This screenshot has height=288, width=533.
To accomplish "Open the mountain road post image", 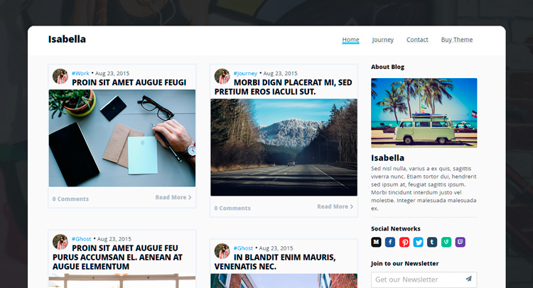I will click(284, 148).
